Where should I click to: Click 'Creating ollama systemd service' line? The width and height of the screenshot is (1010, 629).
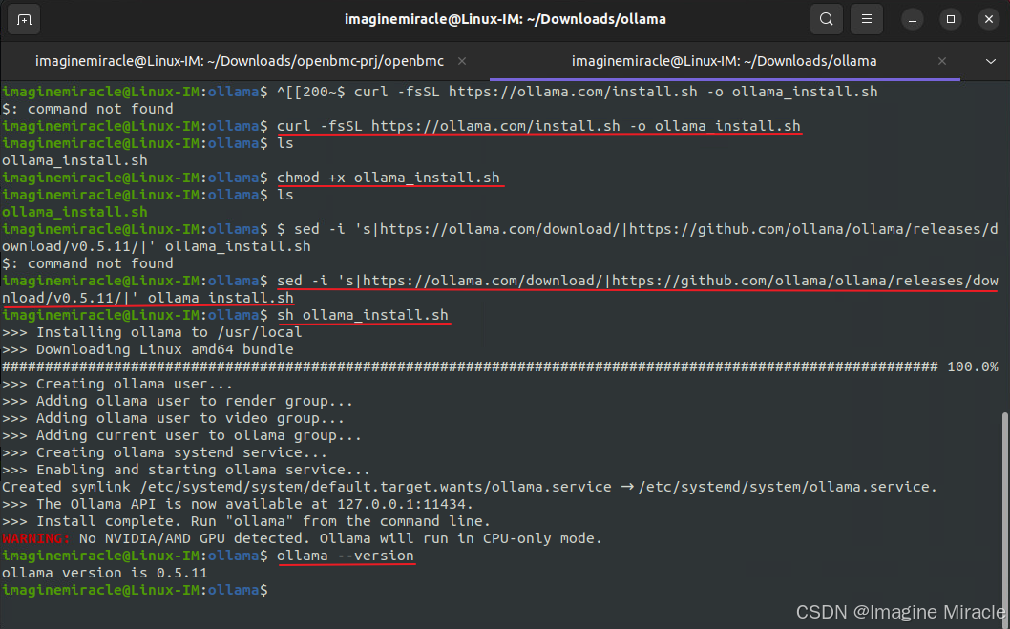point(164,452)
